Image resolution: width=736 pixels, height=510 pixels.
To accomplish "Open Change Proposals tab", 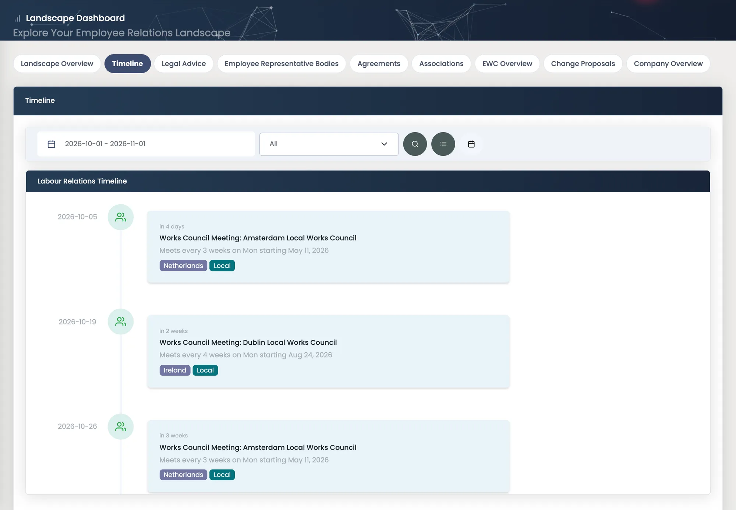I will coord(583,63).
